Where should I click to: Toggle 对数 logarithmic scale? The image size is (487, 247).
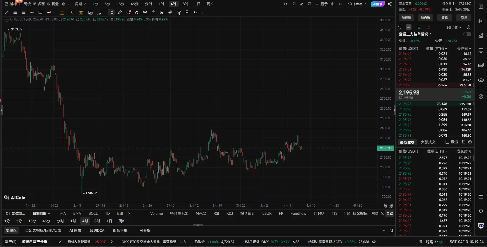[x=375, y=213]
